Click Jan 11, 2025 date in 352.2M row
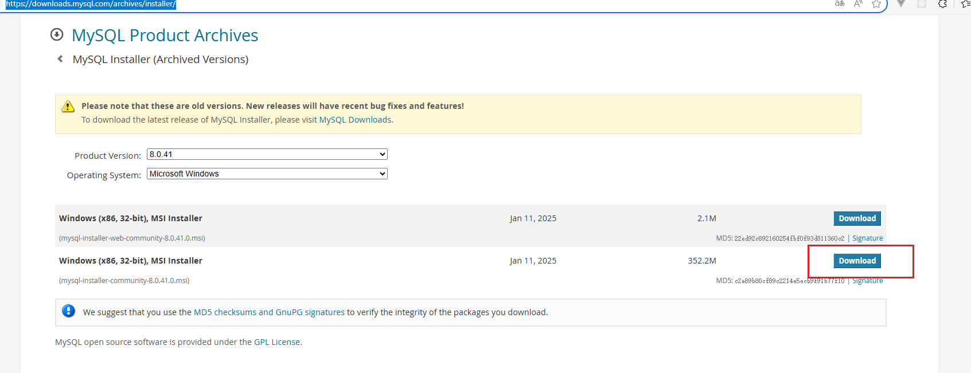971x373 pixels. click(533, 261)
